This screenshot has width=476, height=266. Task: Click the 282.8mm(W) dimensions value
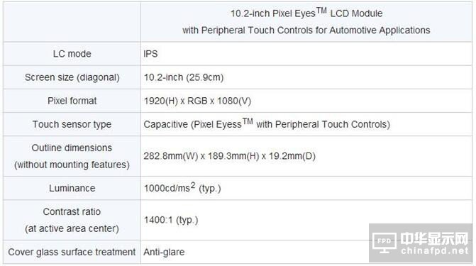click(x=230, y=156)
